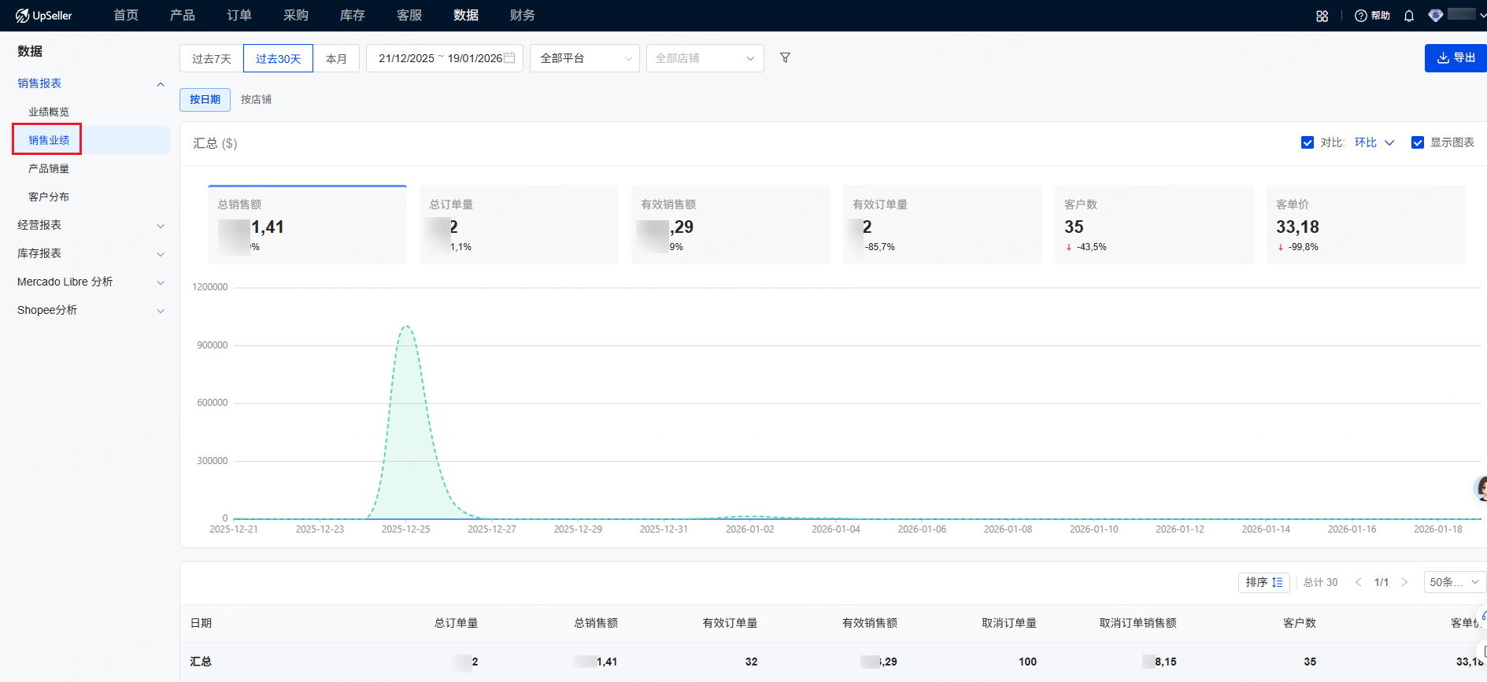Open the 产品 menu
Viewport: 1487px width, 682px height.
(x=183, y=16)
